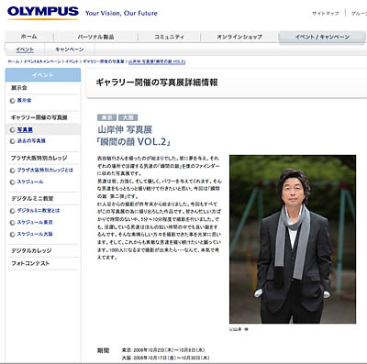Click the bullet icon beside 展示会 link
367x364 pixels.
pyautogui.click(x=13, y=101)
